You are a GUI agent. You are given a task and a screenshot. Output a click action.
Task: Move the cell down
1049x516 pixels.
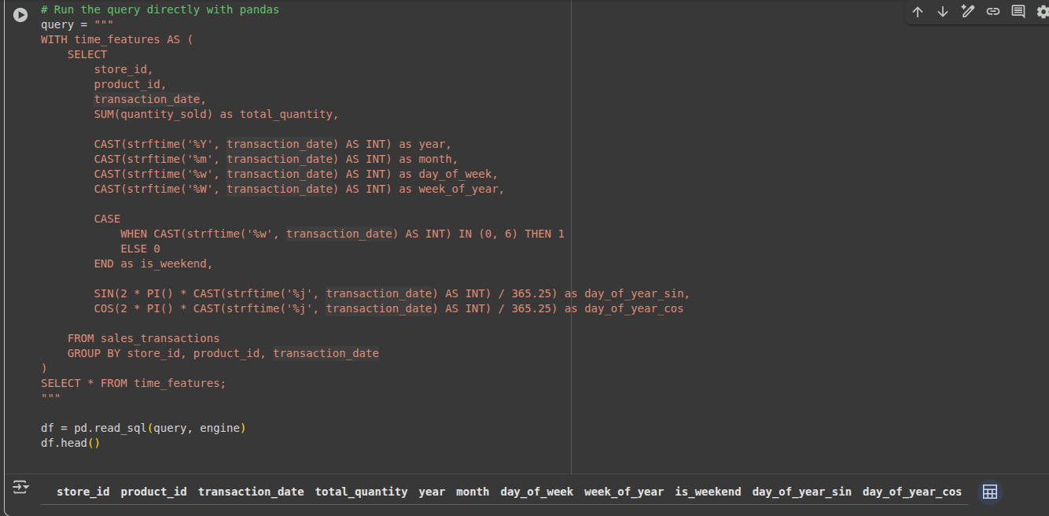tap(943, 12)
